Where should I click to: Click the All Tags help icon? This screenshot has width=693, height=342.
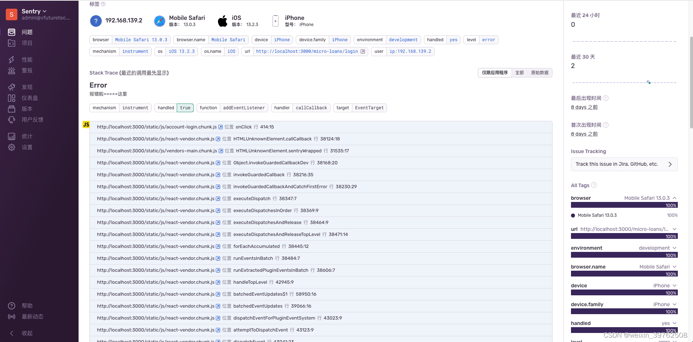point(594,185)
